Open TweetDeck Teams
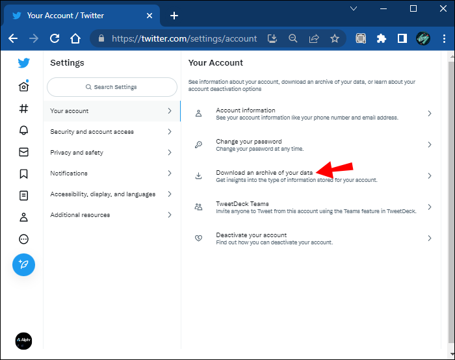The width and height of the screenshot is (455, 360). coord(311,207)
